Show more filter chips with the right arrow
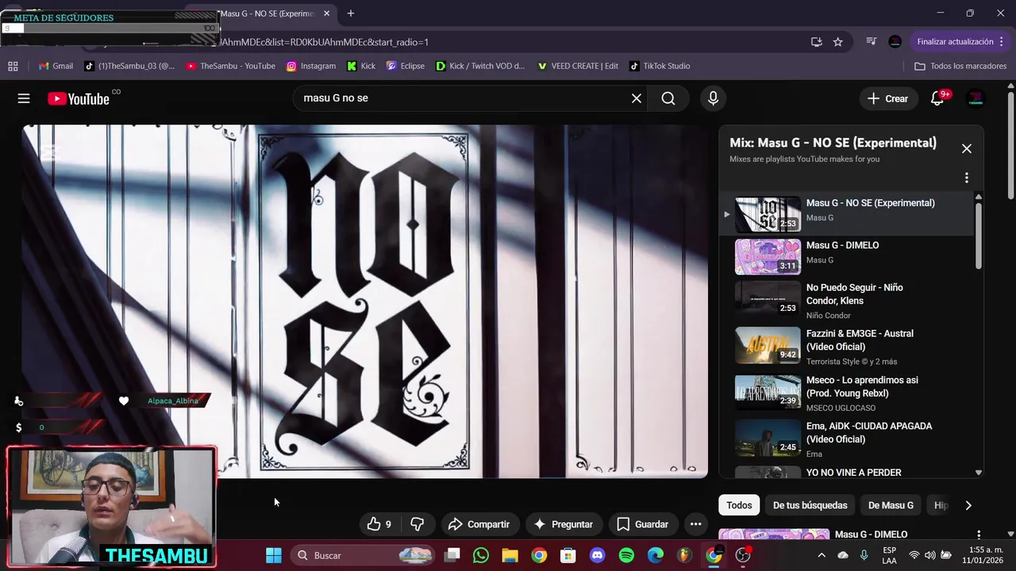This screenshot has height=571, width=1016. [968, 505]
